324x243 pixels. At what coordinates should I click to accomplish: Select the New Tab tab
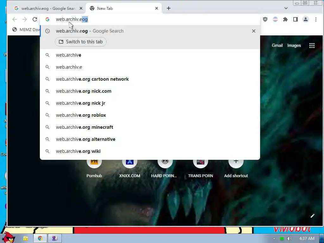coord(124,8)
